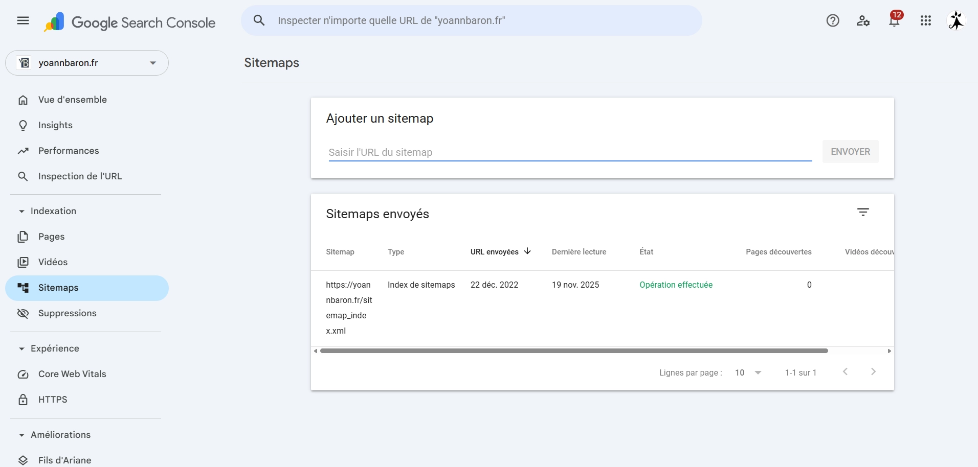Viewport: 978px width, 467px height.
Task: Sort by Dernière lecture column header
Action: [579, 252]
